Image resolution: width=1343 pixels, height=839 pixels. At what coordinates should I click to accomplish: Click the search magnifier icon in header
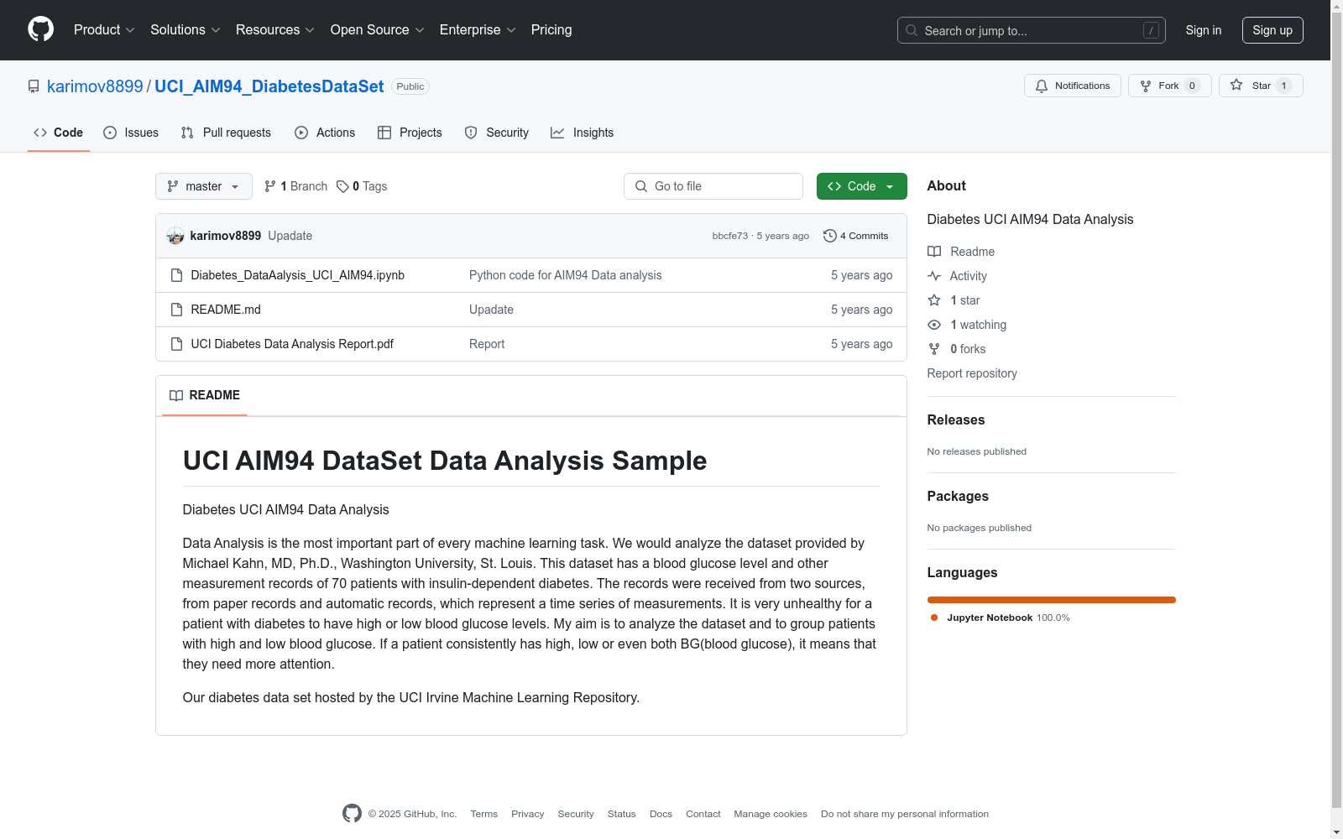(x=912, y=30)
